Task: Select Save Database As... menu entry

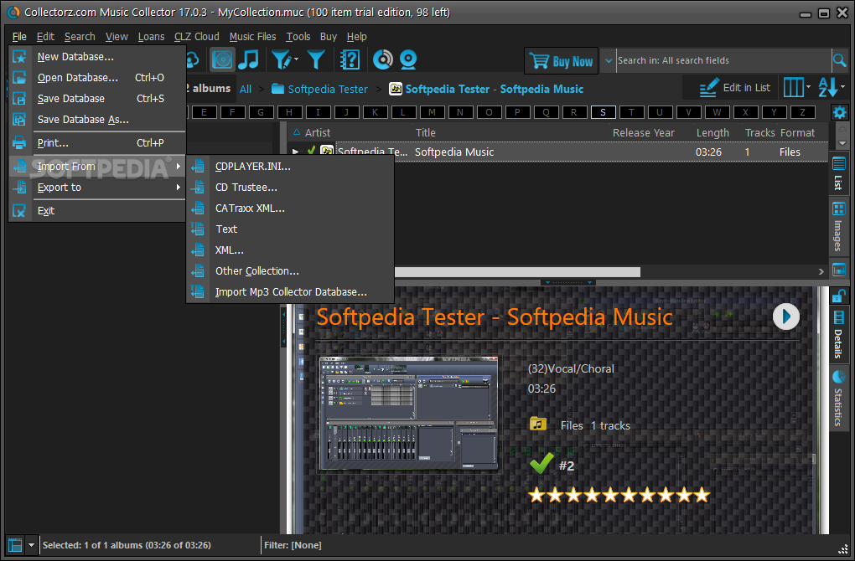Action: click(98, 119)
